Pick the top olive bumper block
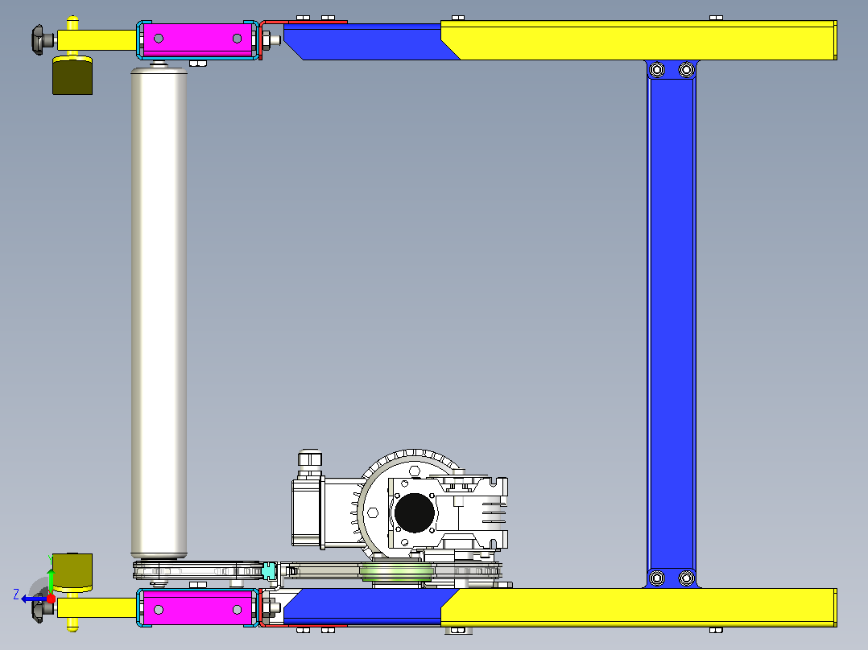 tap(72, 76)
